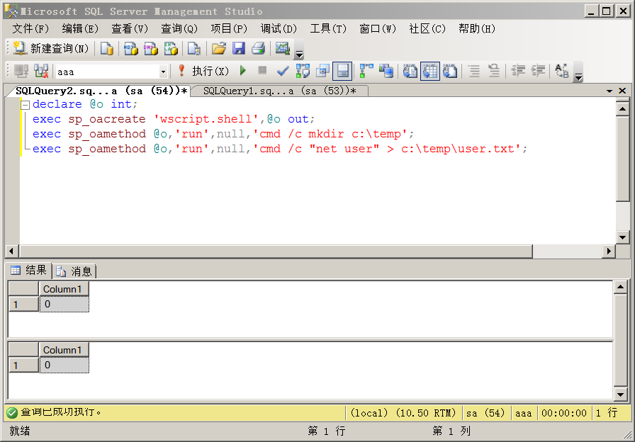Switch to the Results (结果) tab
Viewport: 635px width, 442px height.
pyautogui.click(x=29, y=271)
